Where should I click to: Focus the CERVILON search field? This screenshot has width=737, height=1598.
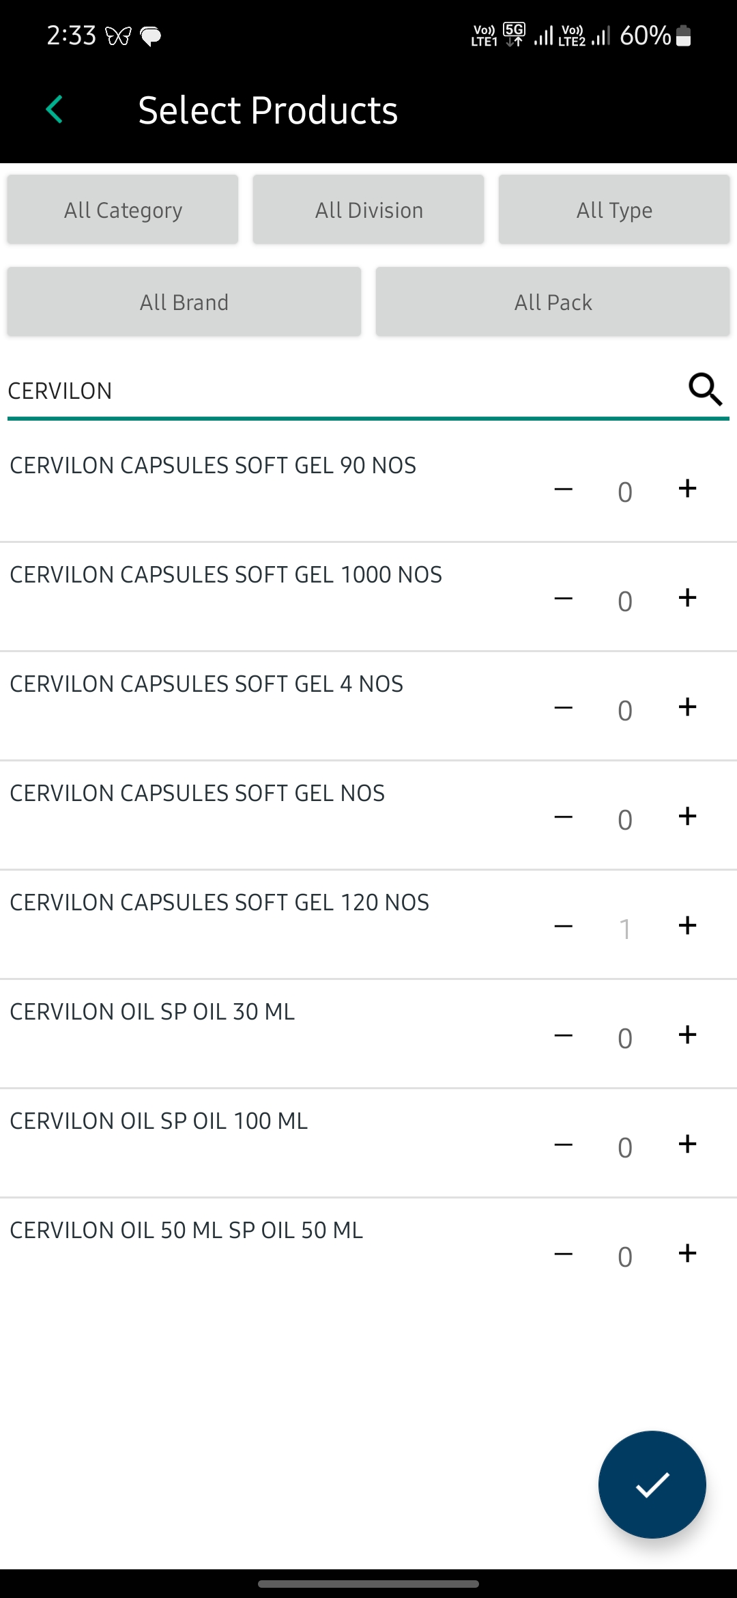click(x=341, y=391)
